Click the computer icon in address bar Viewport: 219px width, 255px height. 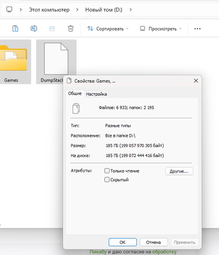coord(9,9)
